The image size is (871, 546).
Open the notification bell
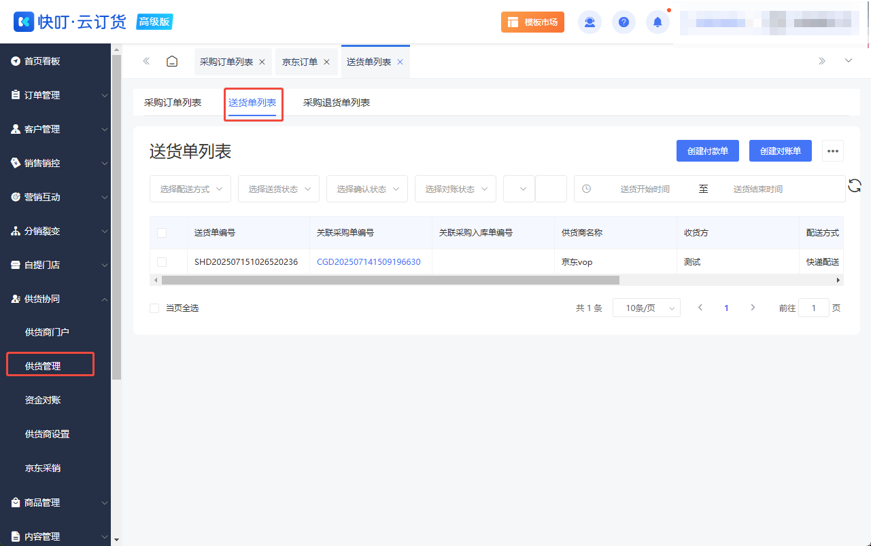(657, 22)
